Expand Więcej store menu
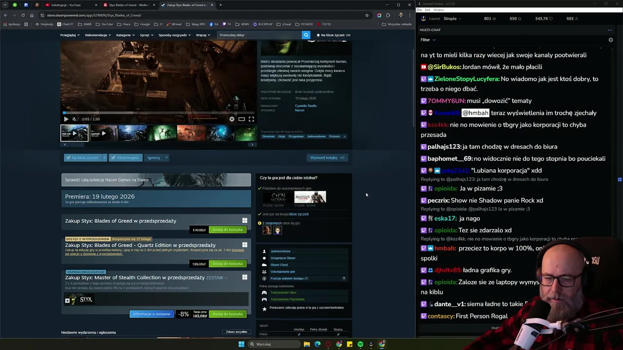The width and height of the screenshot is (623, 350). click(x=203, y=35)
